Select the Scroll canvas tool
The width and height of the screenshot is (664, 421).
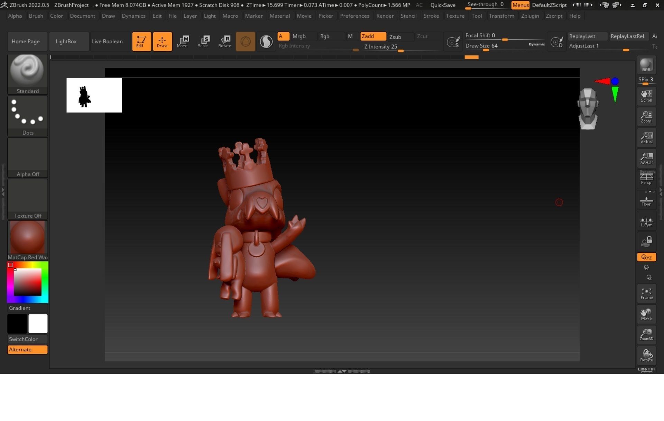point(646,96)
